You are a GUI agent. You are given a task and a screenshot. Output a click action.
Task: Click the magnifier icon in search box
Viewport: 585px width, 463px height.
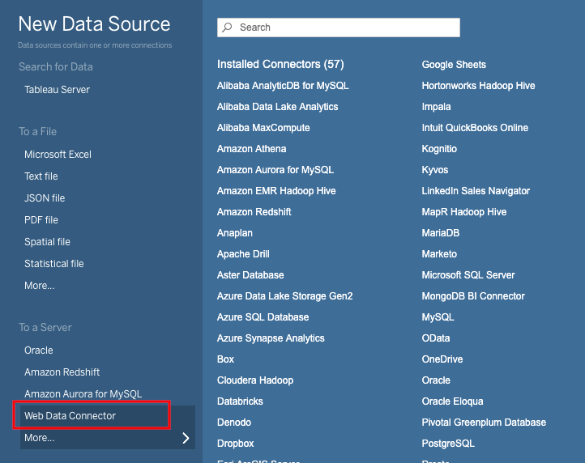(227, 28)
